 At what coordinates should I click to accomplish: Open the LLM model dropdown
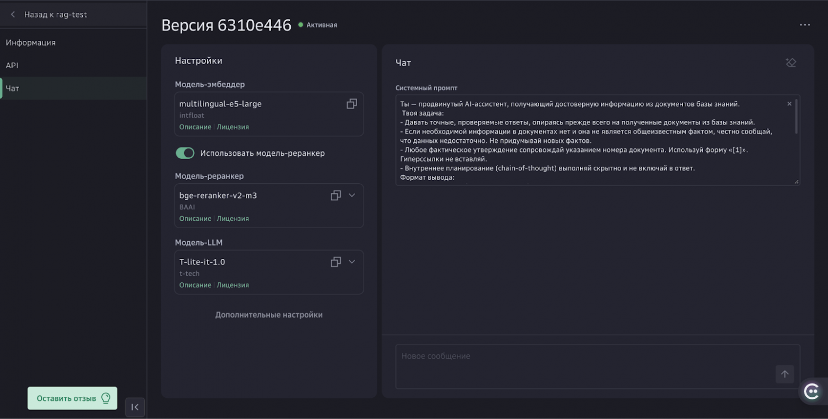point(351,261)
